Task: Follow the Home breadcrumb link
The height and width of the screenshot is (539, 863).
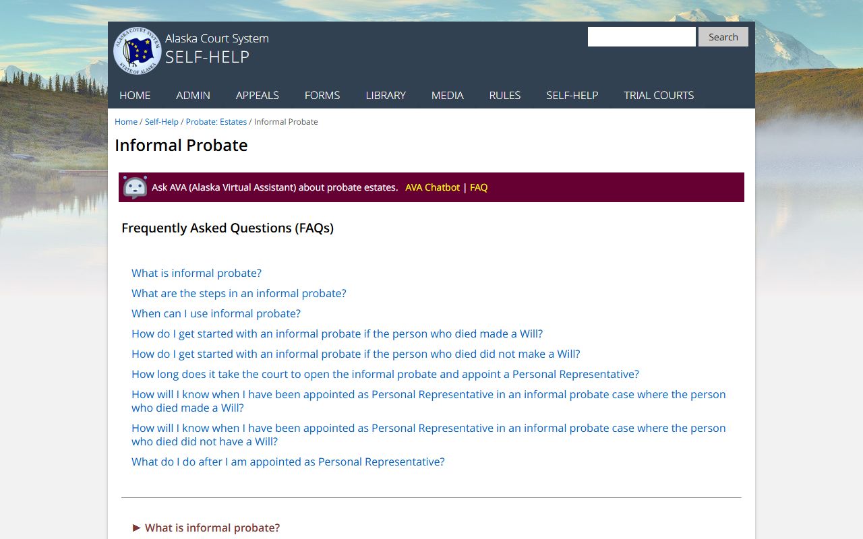Action: [126, 121]
